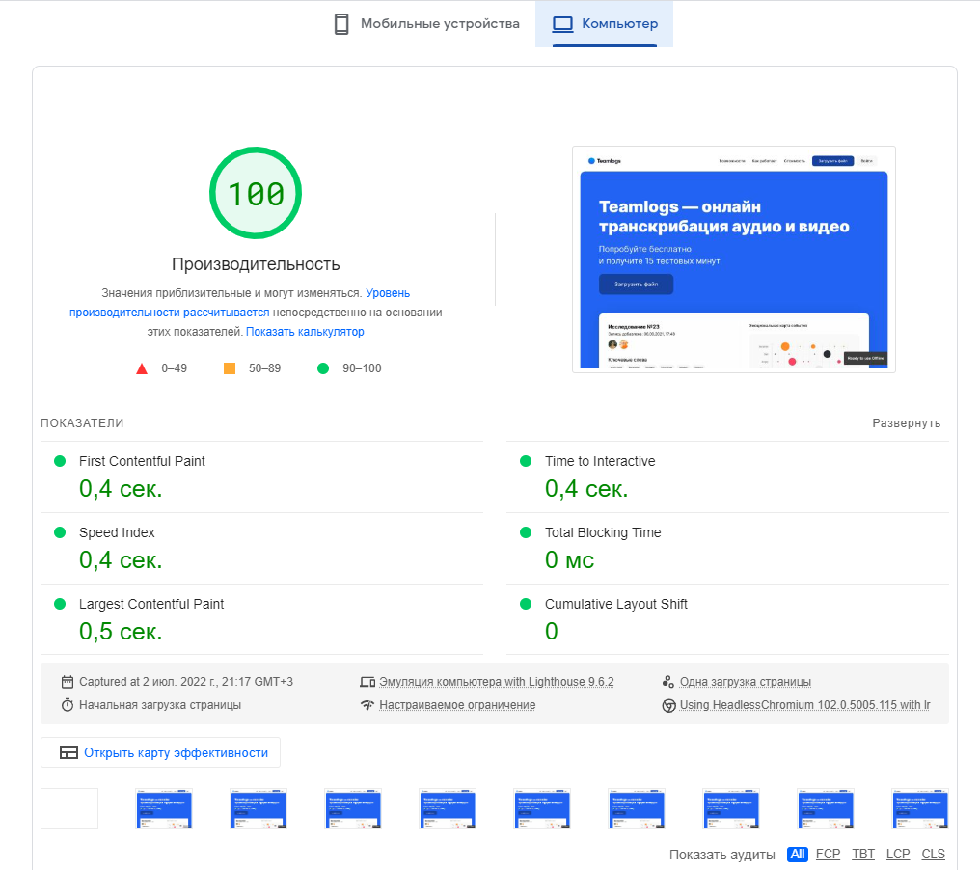This screenshot has height=870, width=980.
Task: Open the Показать калькулятор link
Action: pos(305,332)
